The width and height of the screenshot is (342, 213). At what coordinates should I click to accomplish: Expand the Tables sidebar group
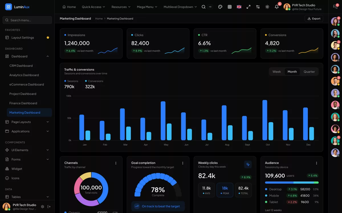pos(27,197)
